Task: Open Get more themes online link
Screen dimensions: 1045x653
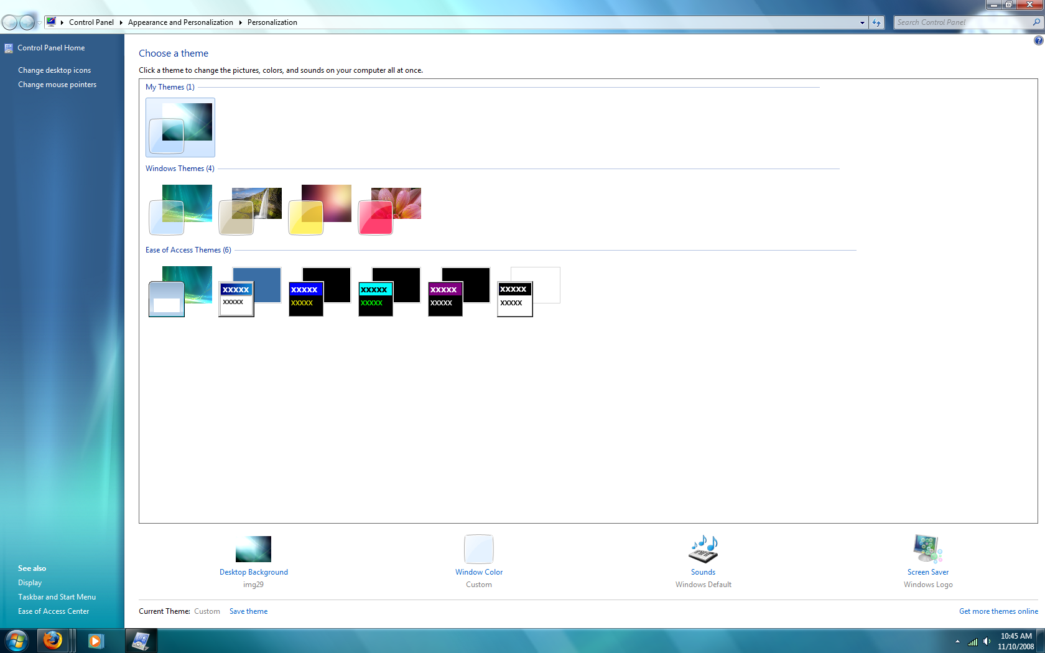Action: click(998, 611)
